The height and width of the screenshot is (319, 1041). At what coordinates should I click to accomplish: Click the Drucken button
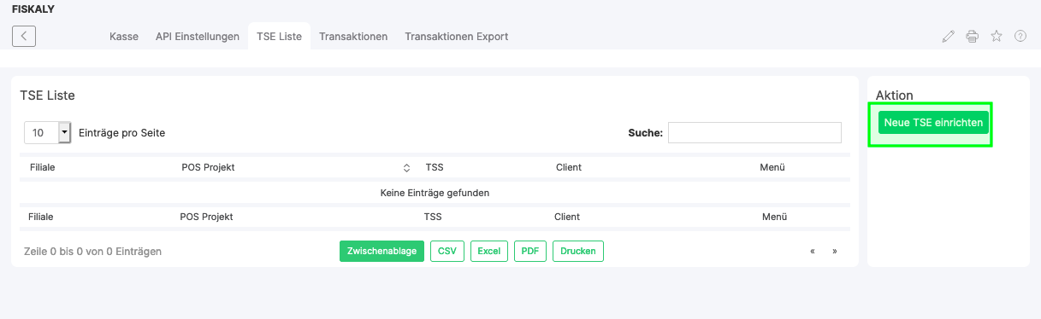coord(578,252)
